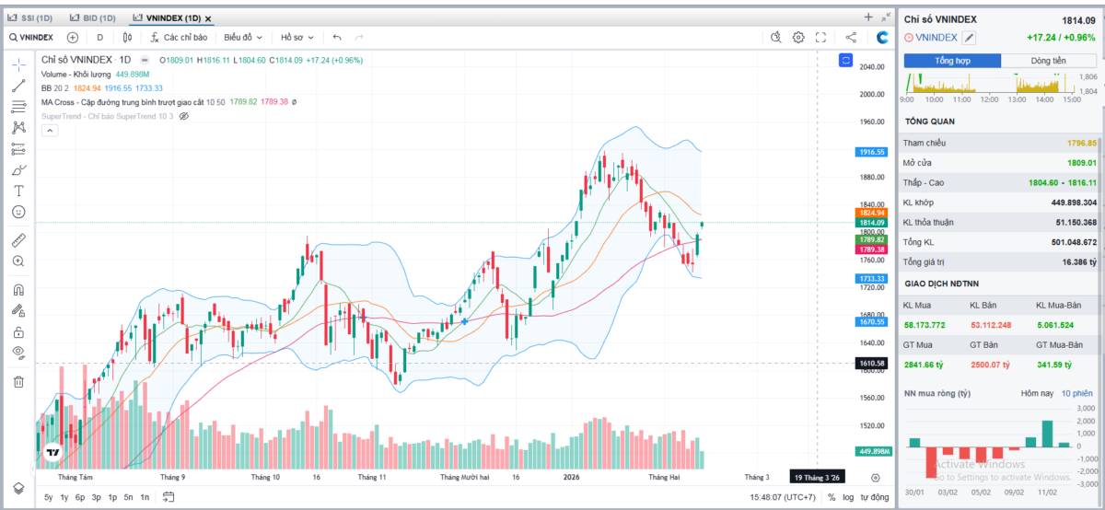Click the trash remove drawings icon
The width and height of the screenshot is (1105, 510).
click(18, 381)
